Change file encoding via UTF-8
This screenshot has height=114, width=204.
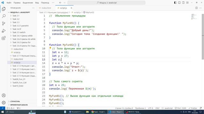[x=150, y=108]
